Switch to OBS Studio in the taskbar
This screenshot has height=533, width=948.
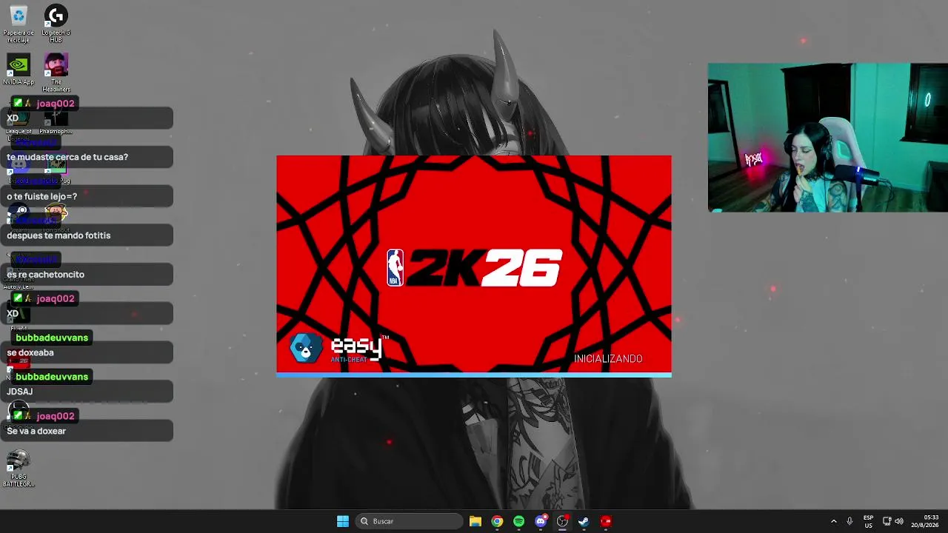pyautogui.click(x=562, y=521)
